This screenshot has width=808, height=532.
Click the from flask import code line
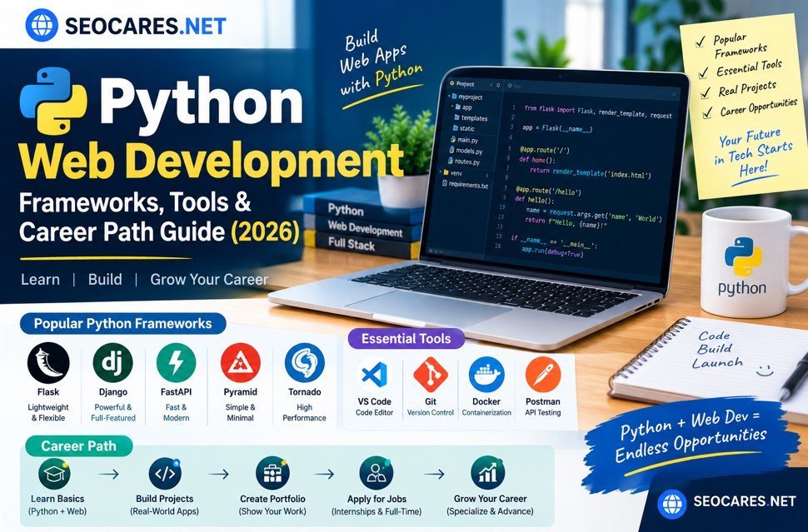pos(598,112)
